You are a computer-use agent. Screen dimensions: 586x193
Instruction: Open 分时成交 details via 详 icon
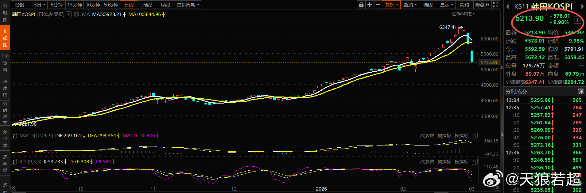[580, 91]
